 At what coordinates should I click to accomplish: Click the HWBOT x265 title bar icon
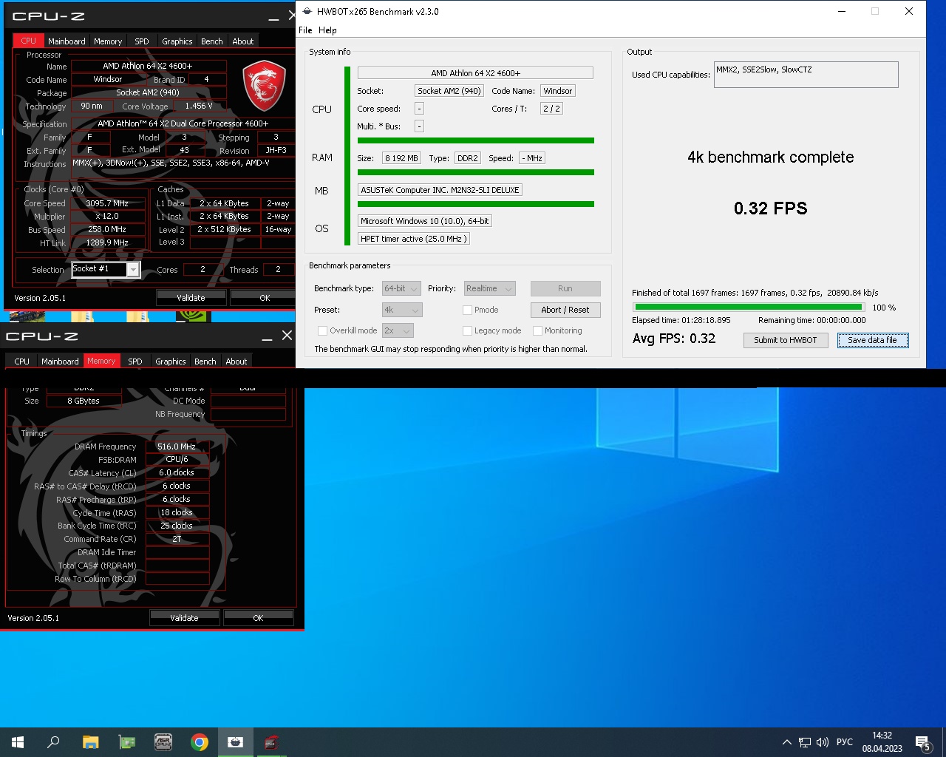pyautogui.click(x=307, y=11)
